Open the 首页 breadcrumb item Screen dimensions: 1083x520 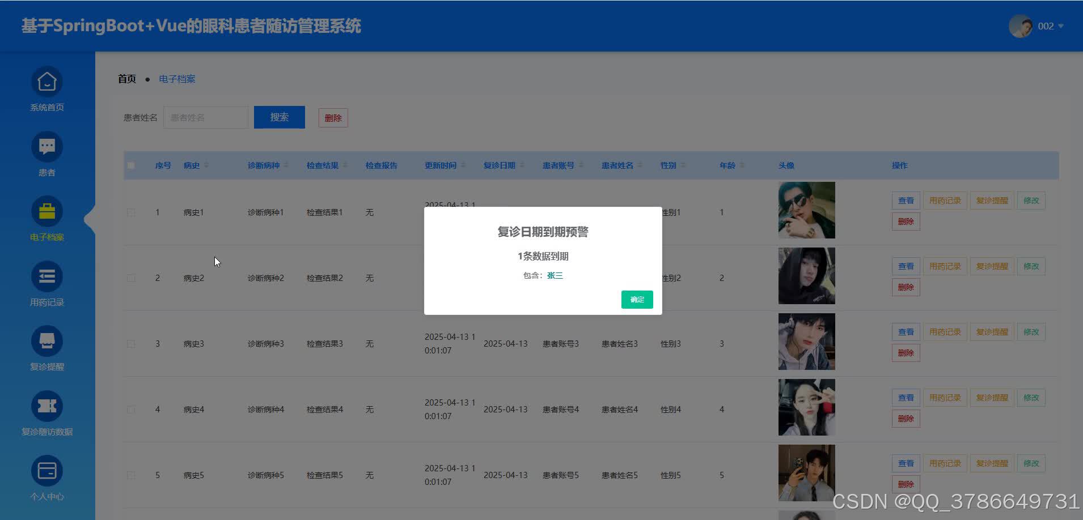(126, 79)
